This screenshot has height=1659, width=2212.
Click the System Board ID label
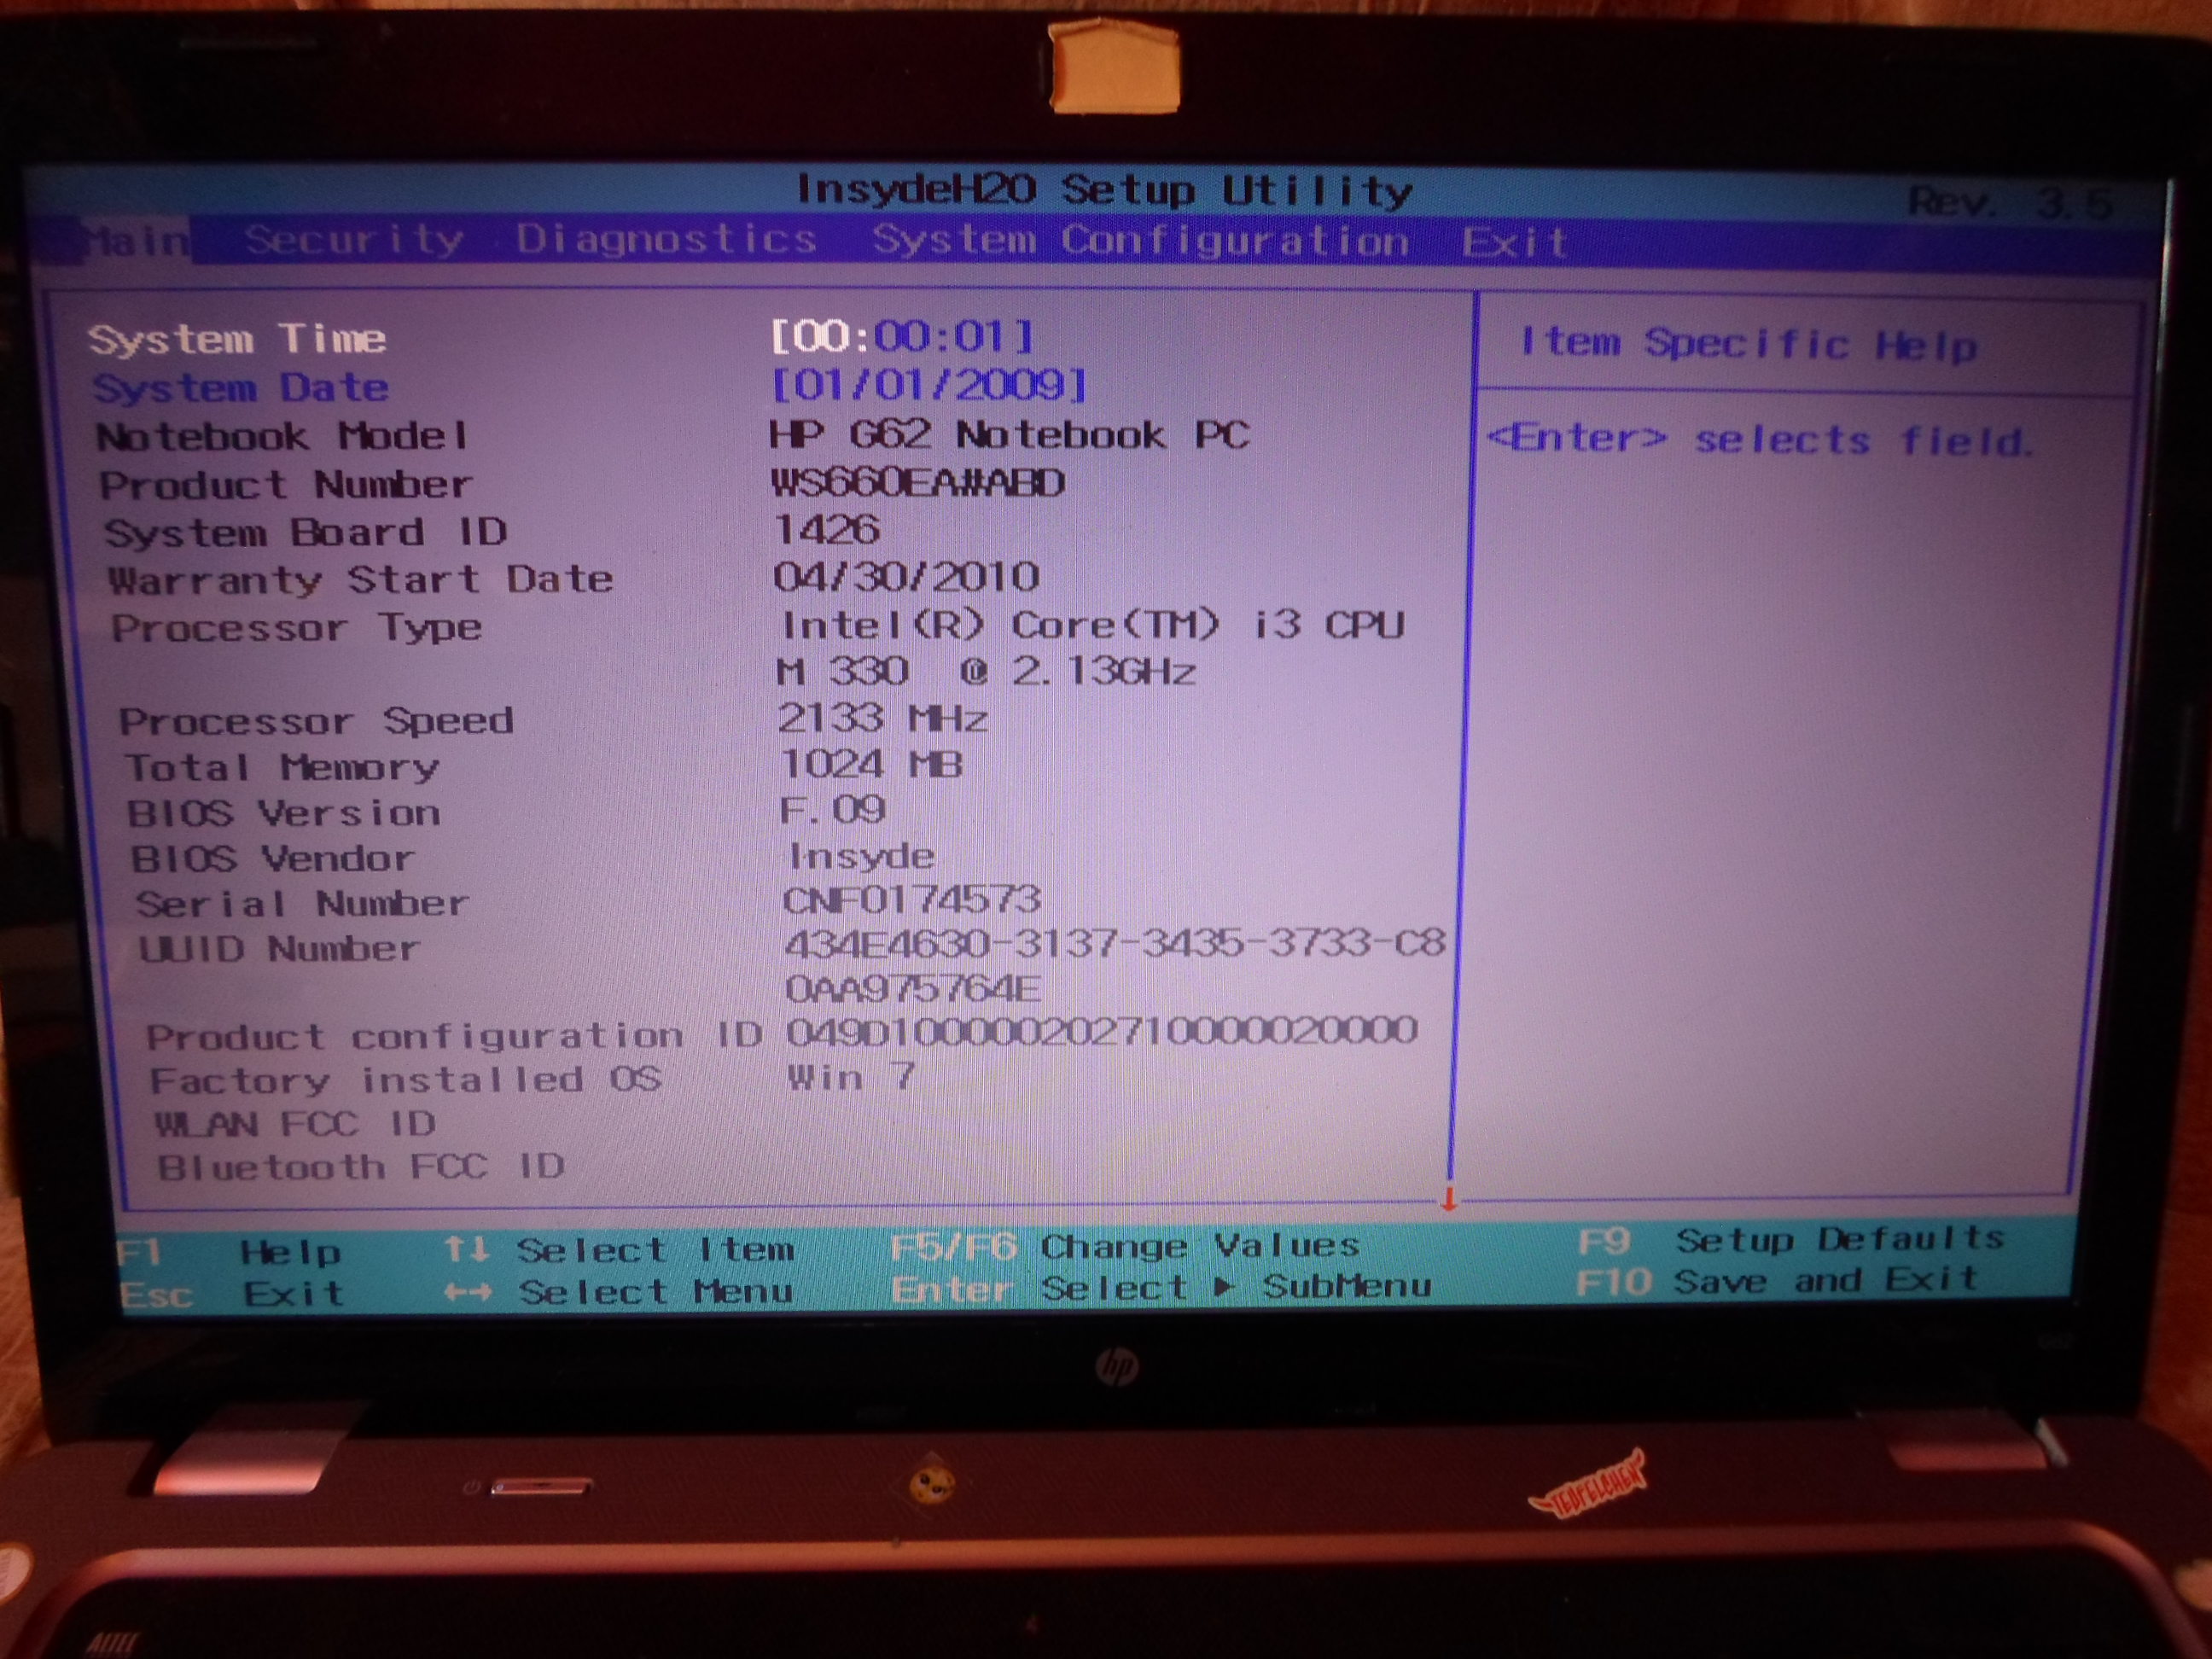coord(305,532)
